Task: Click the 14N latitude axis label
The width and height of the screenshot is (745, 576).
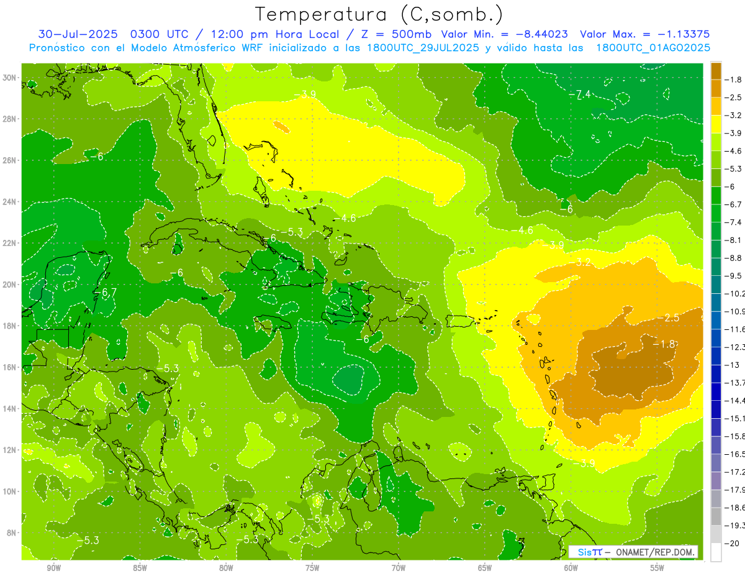Action: pyautogui.click(x=10, y=408)
